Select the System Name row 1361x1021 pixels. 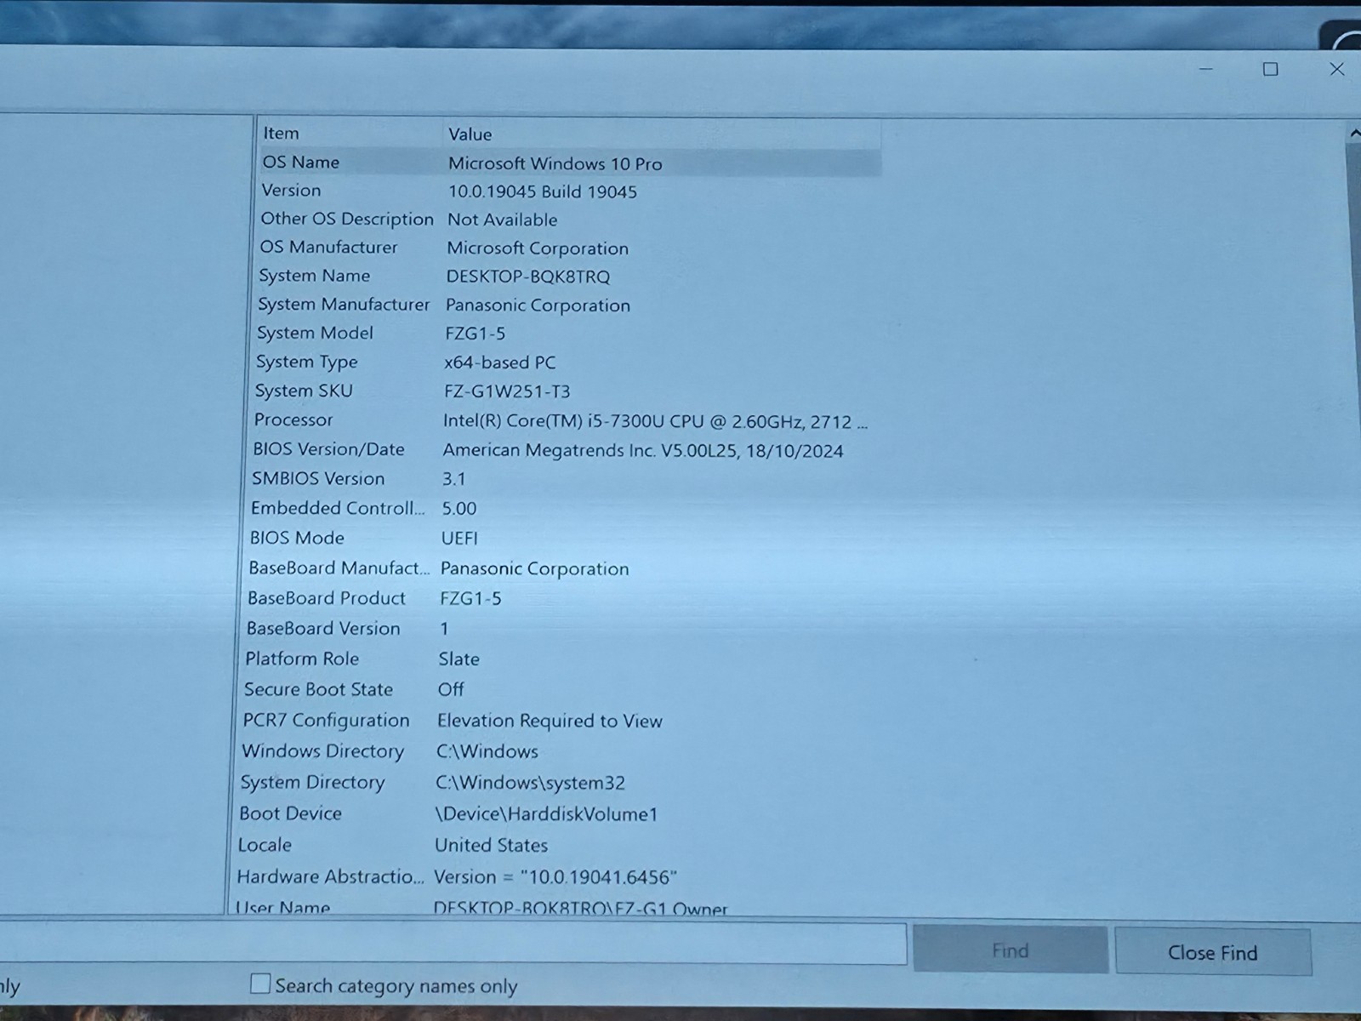pos(568,276)
